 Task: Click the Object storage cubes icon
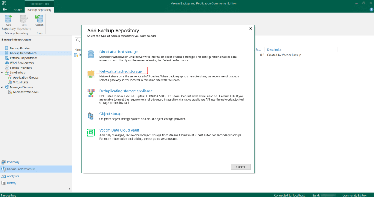click(91, 116)
